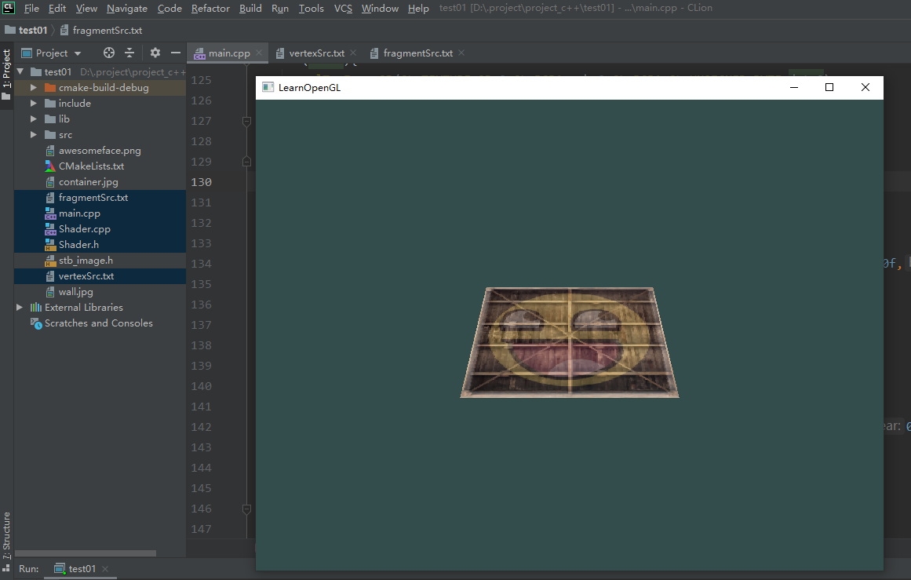Expand the lib folder
Image resolution: width=911 pixels, height=580 pixels.
pyautogui.click(x=34, y=119)
